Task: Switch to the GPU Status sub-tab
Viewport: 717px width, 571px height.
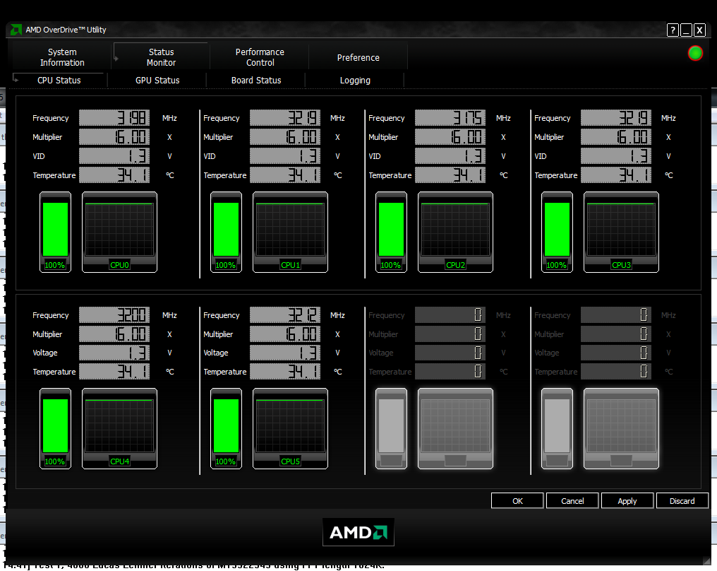Action: (157, 80)
